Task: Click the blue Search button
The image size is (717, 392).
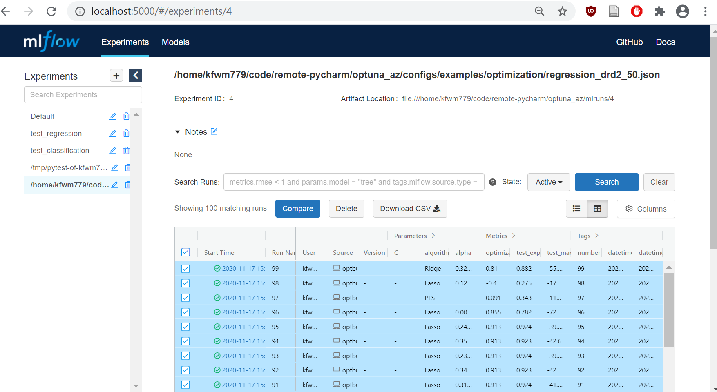Action: 607,182
